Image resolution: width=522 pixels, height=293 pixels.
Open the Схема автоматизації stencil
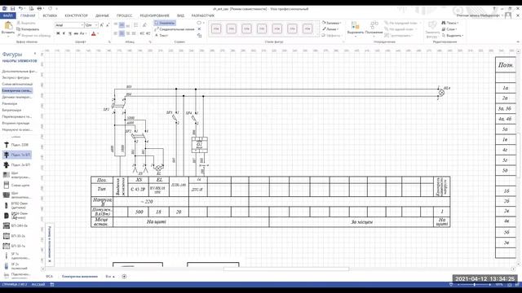(17, 84)
